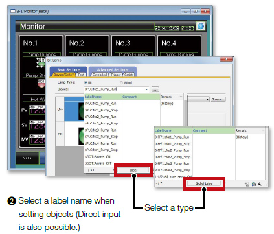
Task: Click the OFF state row label
Action: [60, 110]
